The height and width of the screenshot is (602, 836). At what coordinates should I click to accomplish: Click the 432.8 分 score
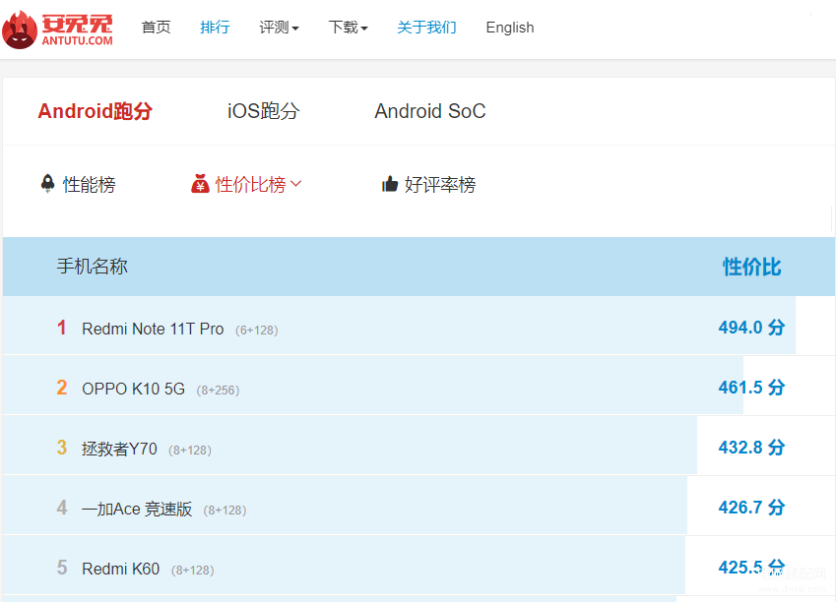tap(751, 447)
